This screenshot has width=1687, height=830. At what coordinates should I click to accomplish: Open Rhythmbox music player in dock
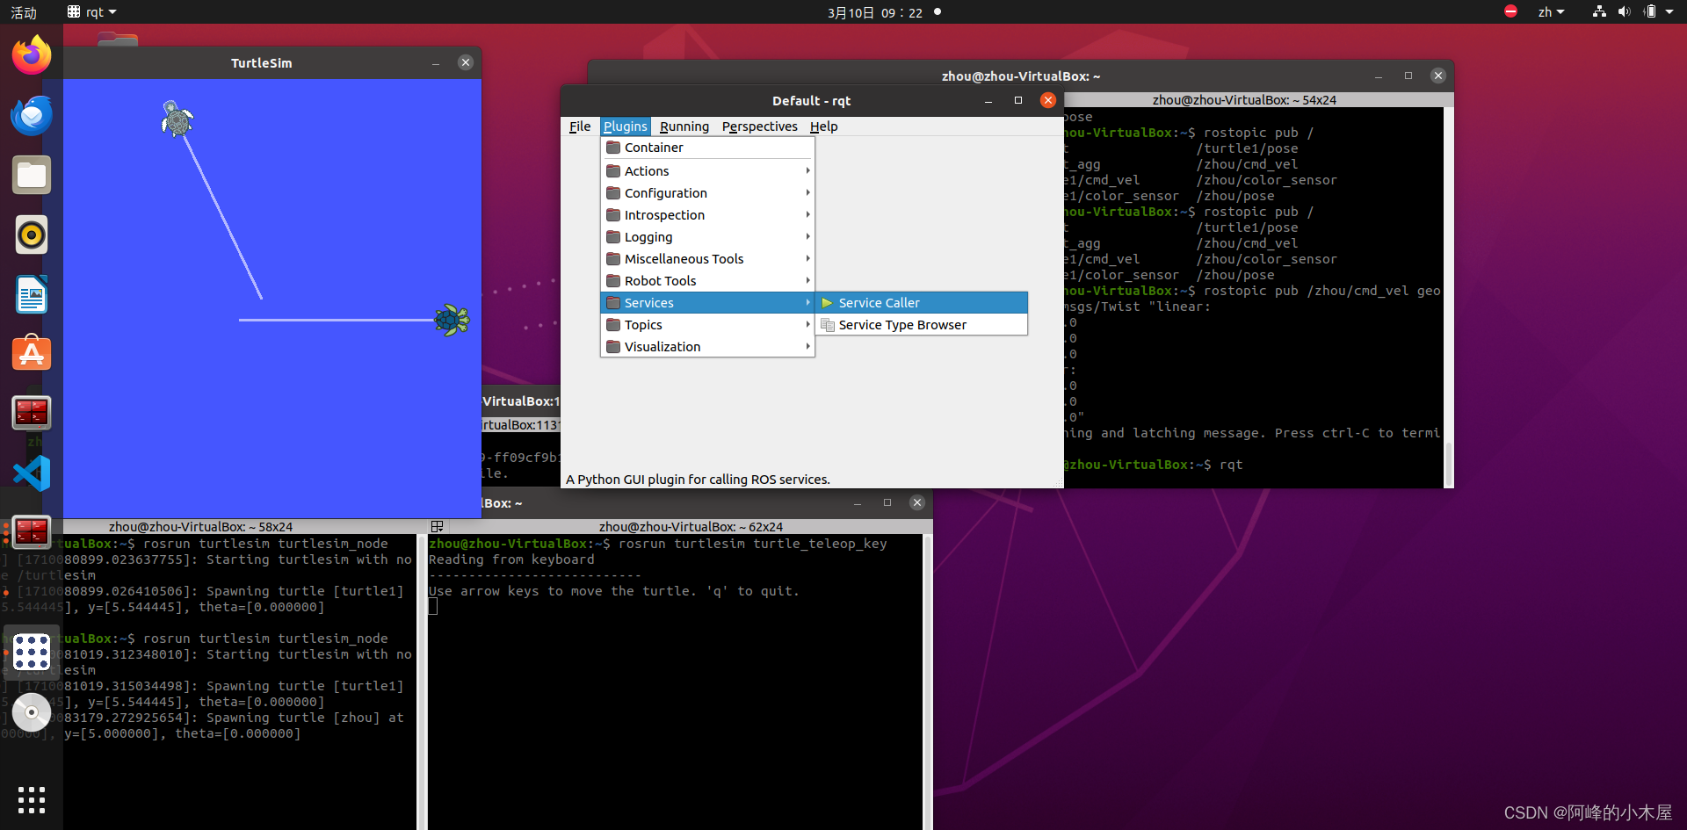point(32,235)
